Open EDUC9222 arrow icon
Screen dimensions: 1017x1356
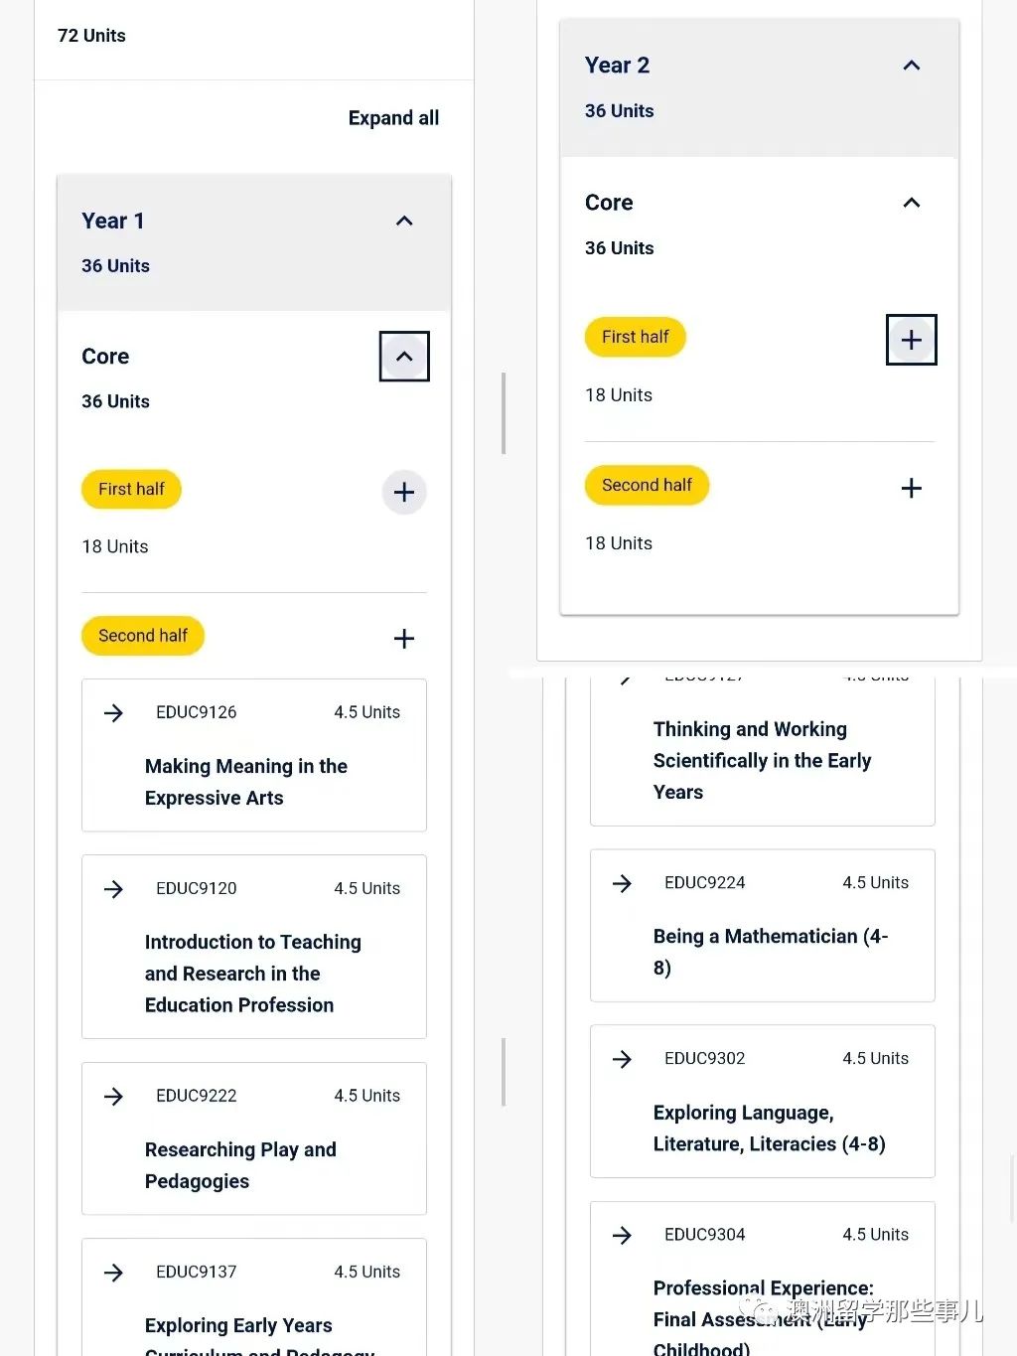pos(114,1097)
